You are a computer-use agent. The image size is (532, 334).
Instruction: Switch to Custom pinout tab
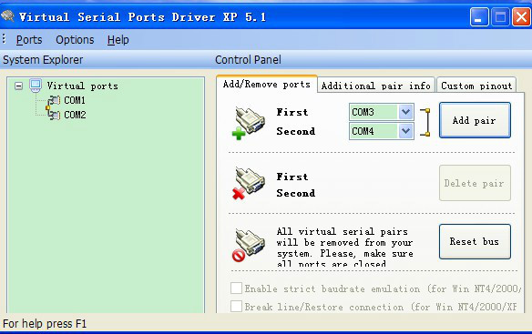[x=476, y=86]
